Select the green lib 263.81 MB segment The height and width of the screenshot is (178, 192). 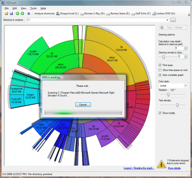(52, 55)
